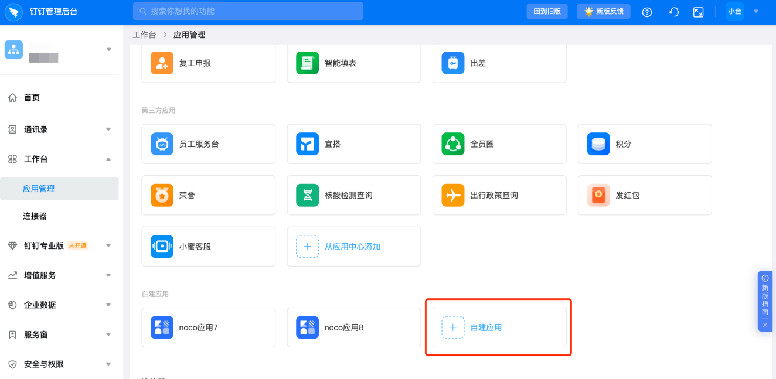Expand the 服务窗 section arrow
Image resolution: width=776 pixels, height=379 pixels.
click(108, 334)
